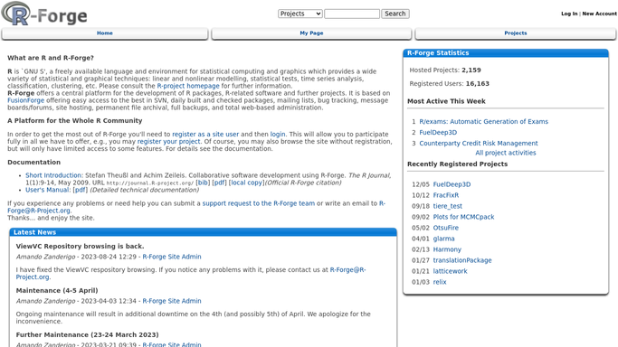Screen dimensions: 618x347
Task: Follow the FusionForge link
Action: pyautogui.click(x=25, y=100)
